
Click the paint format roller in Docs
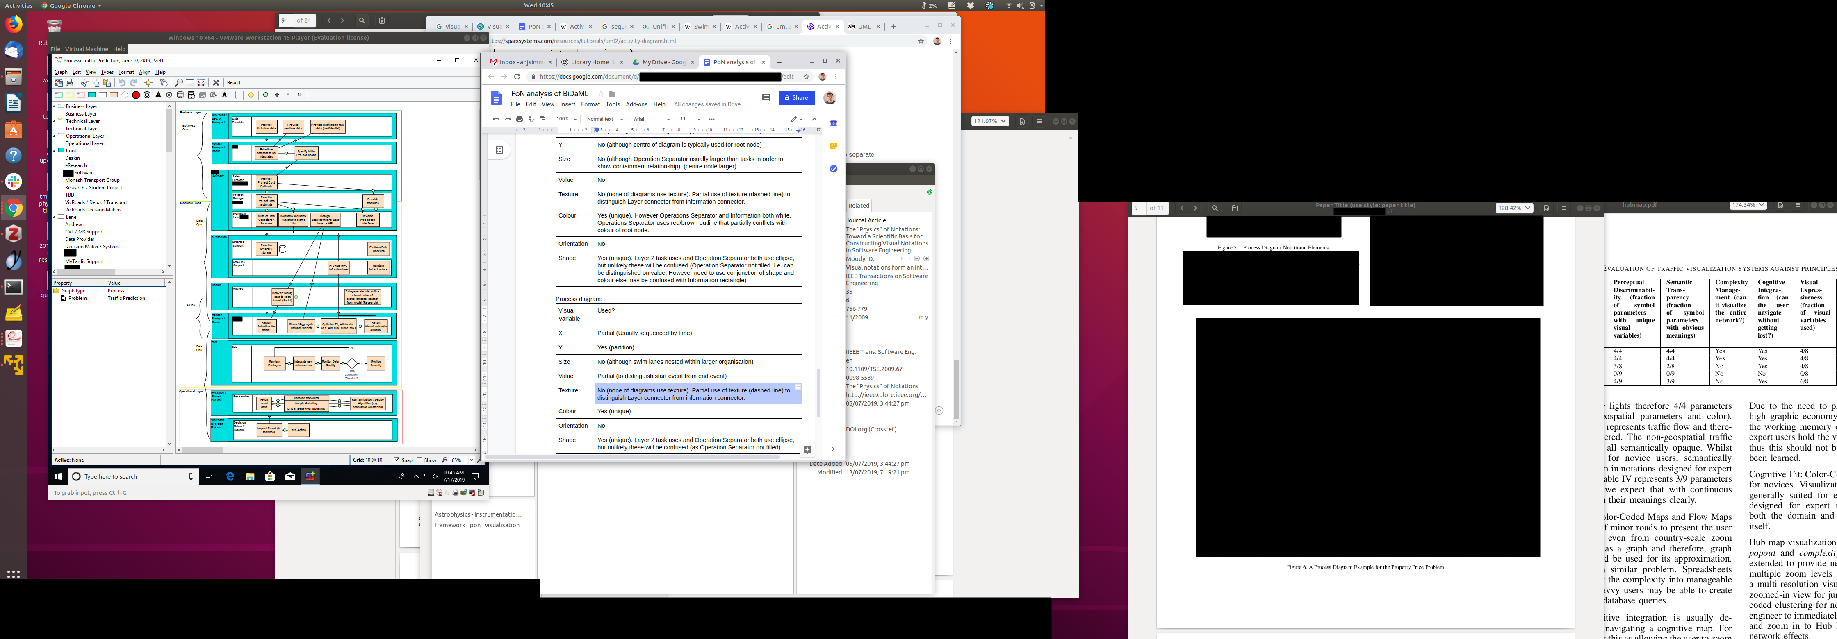(x=542, y=119)
